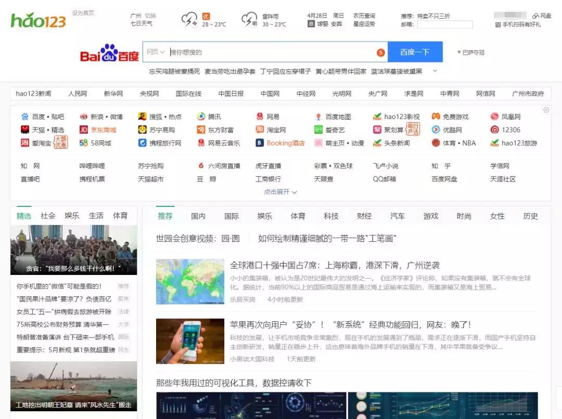Select the 娱乐 category tab
This screenshot has width=562, height=419.
coord(264,216)
